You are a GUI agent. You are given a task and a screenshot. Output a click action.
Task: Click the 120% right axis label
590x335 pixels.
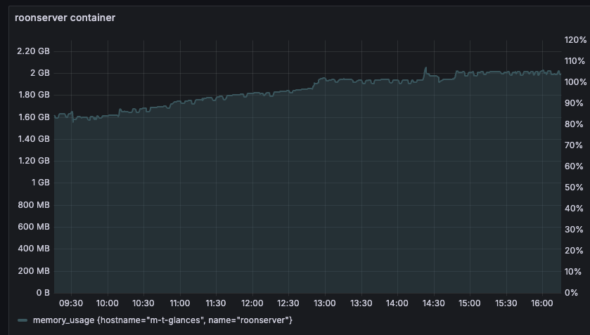coord(575,40)
